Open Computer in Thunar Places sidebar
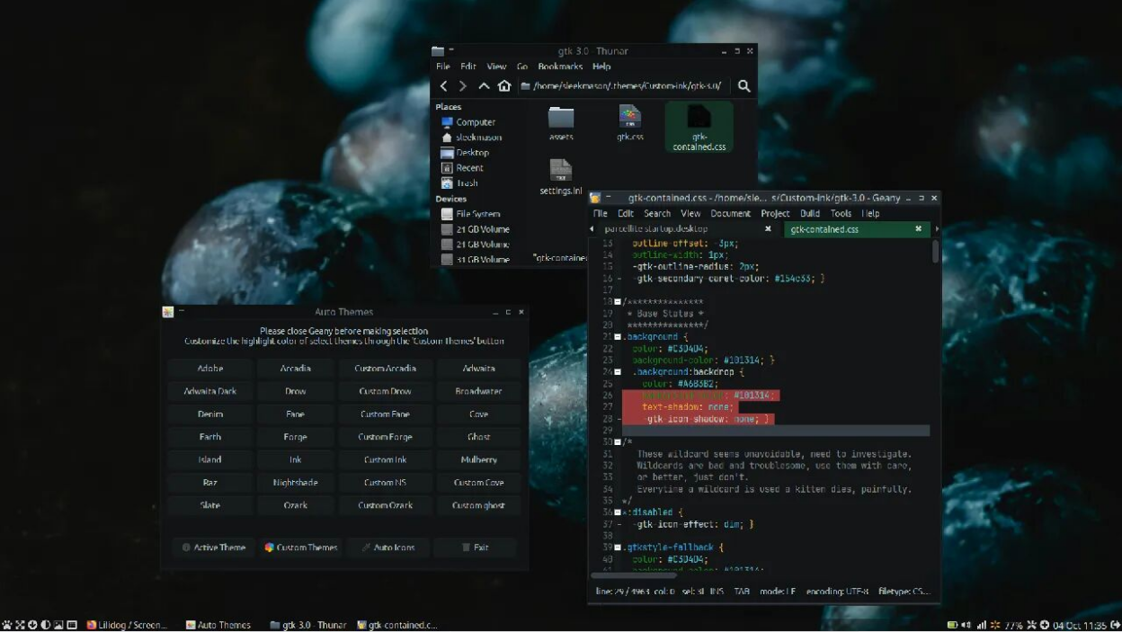Viewport: 1122px width, 632px height. [467, 122]
